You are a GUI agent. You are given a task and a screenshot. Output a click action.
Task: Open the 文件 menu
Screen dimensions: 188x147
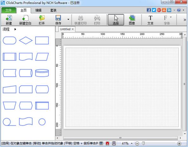9,10
